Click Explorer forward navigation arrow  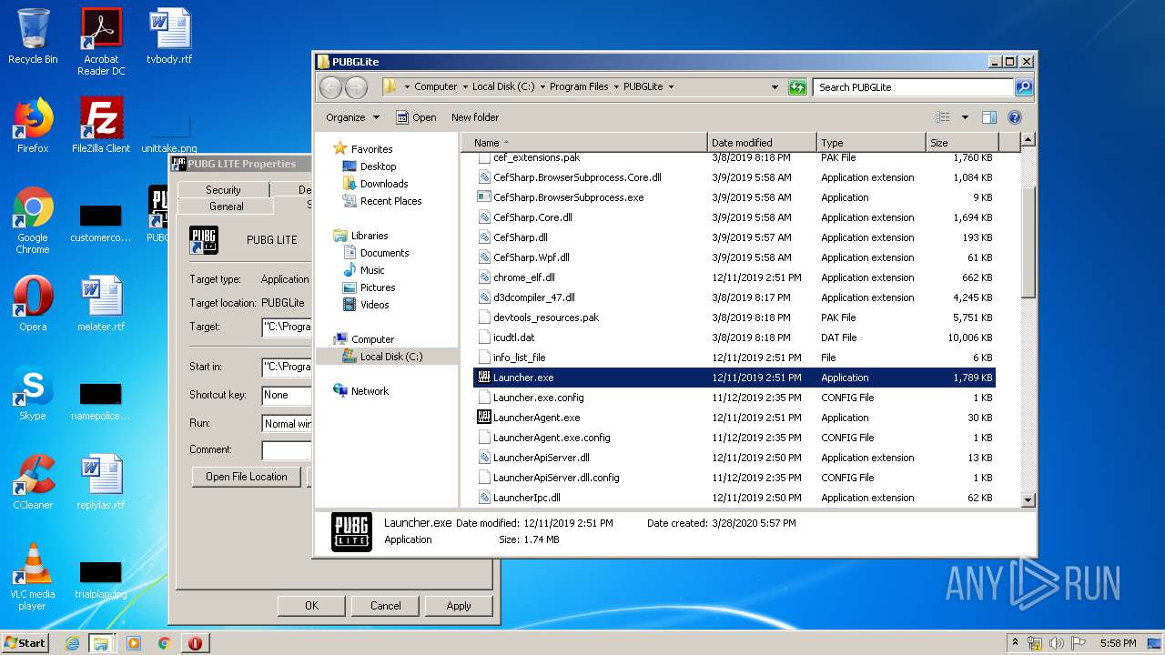click(356, 87)
